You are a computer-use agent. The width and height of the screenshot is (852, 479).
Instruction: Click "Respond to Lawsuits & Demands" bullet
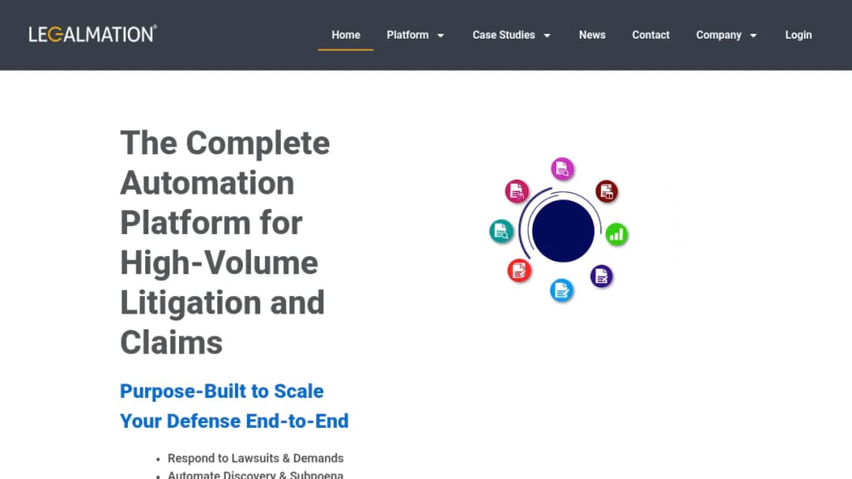point(256,459)
